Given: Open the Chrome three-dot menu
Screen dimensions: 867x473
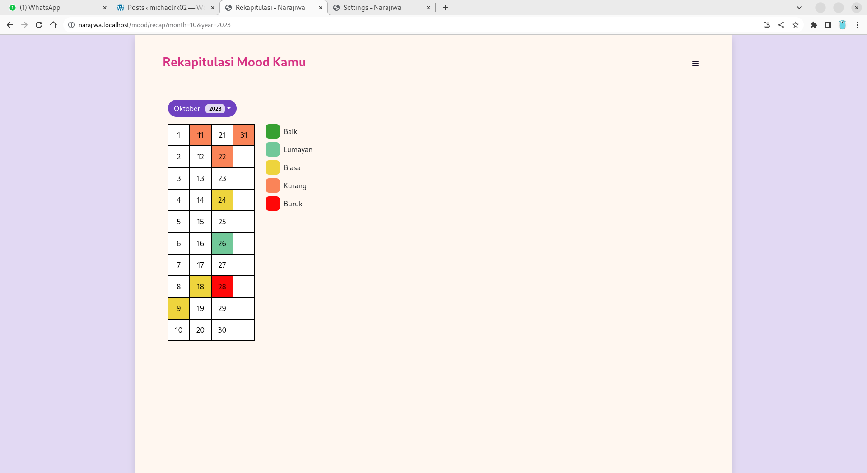Looking at the screenshot, I should coord(857,25).
